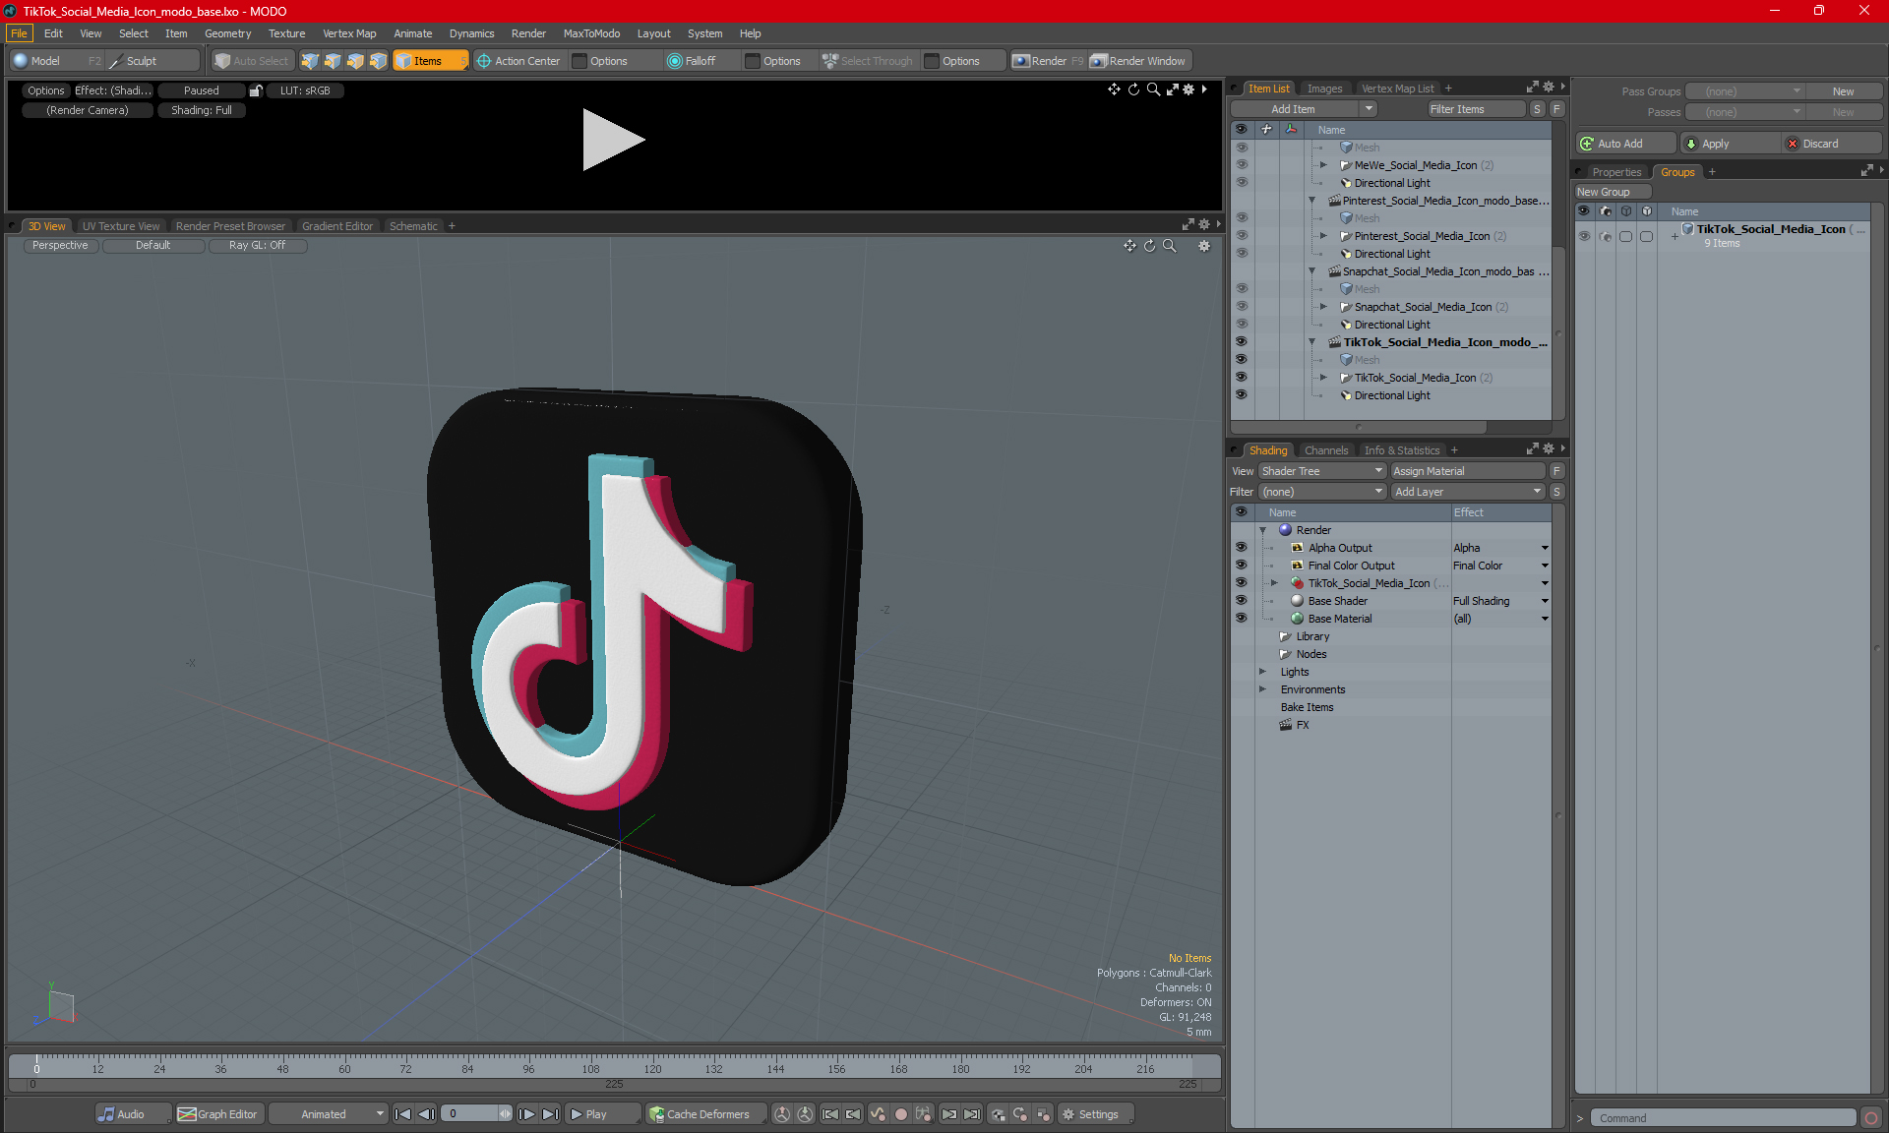Click the command history record icon
1889x1133 pixels.
pyautogui.click(x=1871, y=1118)
